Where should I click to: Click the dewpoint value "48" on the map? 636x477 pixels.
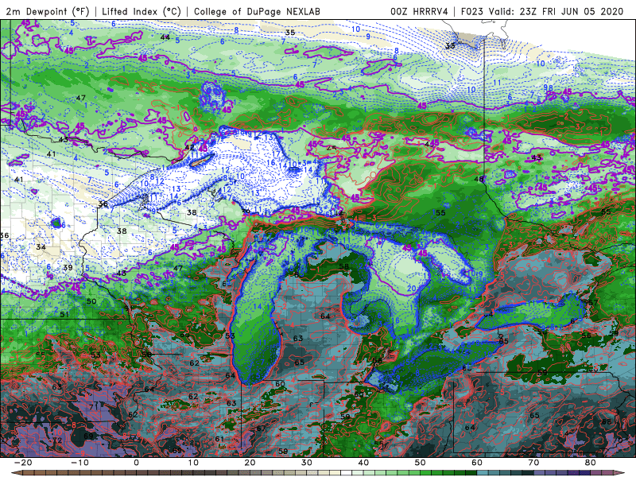coord(479,179)
